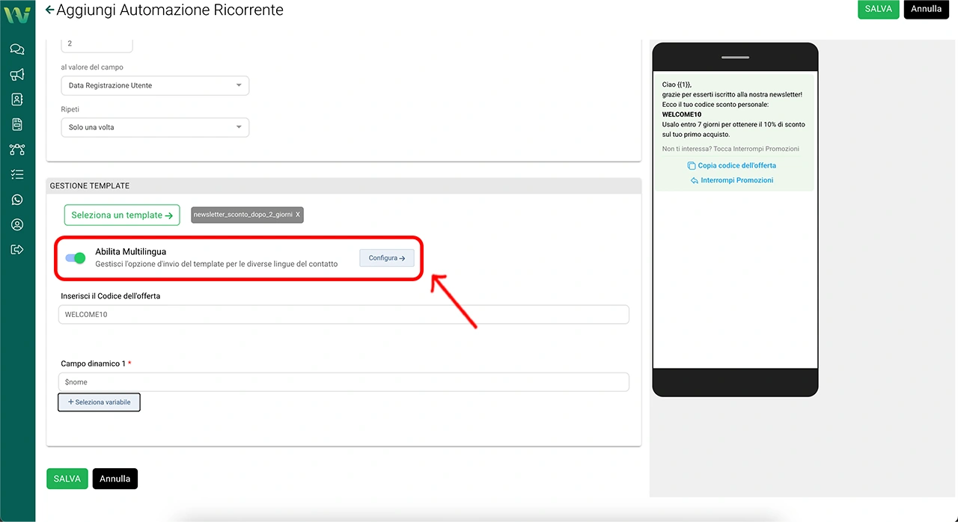Open the checklist tasks sidebar icon
Screen dimensions: 958x522
tap(17, 174)
